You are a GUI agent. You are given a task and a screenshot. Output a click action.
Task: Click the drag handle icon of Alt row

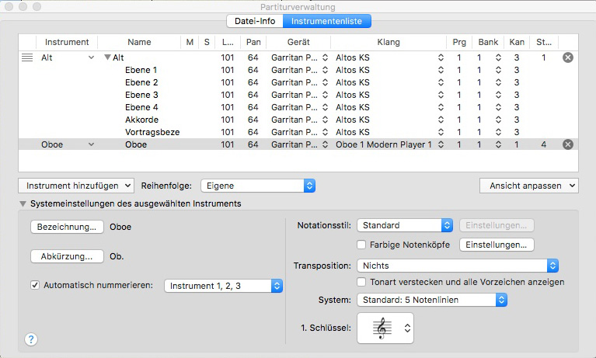(x=27, y=57)
